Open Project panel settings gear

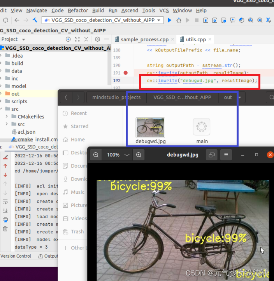(x=97, y=39)
